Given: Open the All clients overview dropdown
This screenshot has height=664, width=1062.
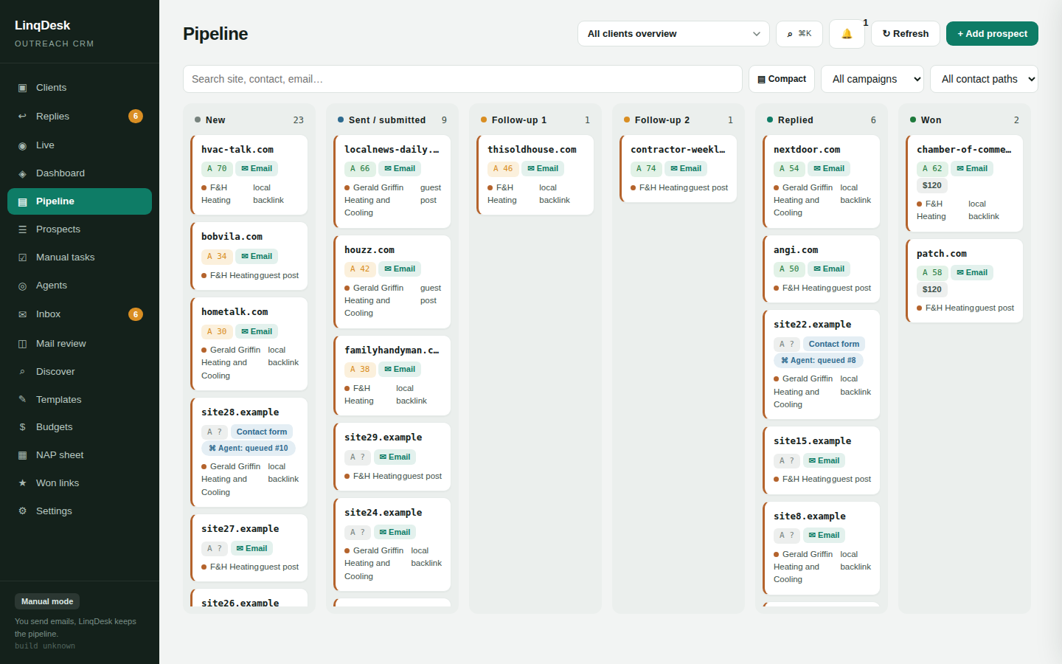Looking at the screenshot, I should pyautogui.click(x=673, y=34).
